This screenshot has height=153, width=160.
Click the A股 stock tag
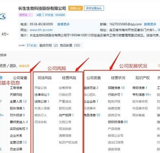coord(39,15)
